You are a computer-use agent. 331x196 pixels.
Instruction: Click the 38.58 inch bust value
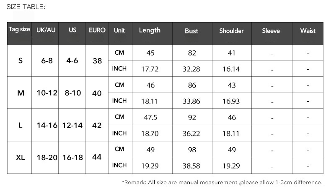click(191, 166)
